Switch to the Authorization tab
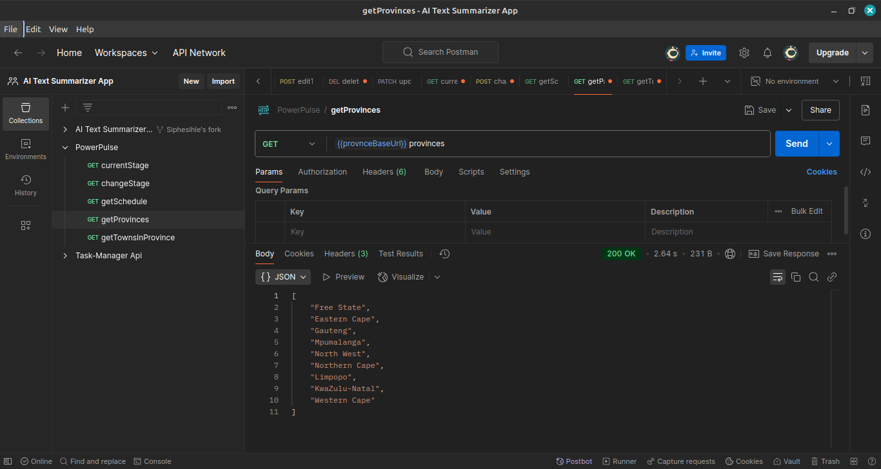 point(322,172)
